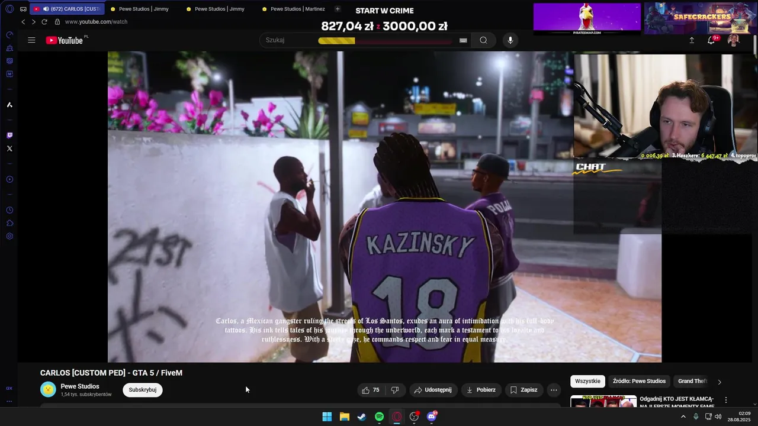Open File Explorer from the taskbar
This screenshot has height=426, width=758.
[344, 417]
